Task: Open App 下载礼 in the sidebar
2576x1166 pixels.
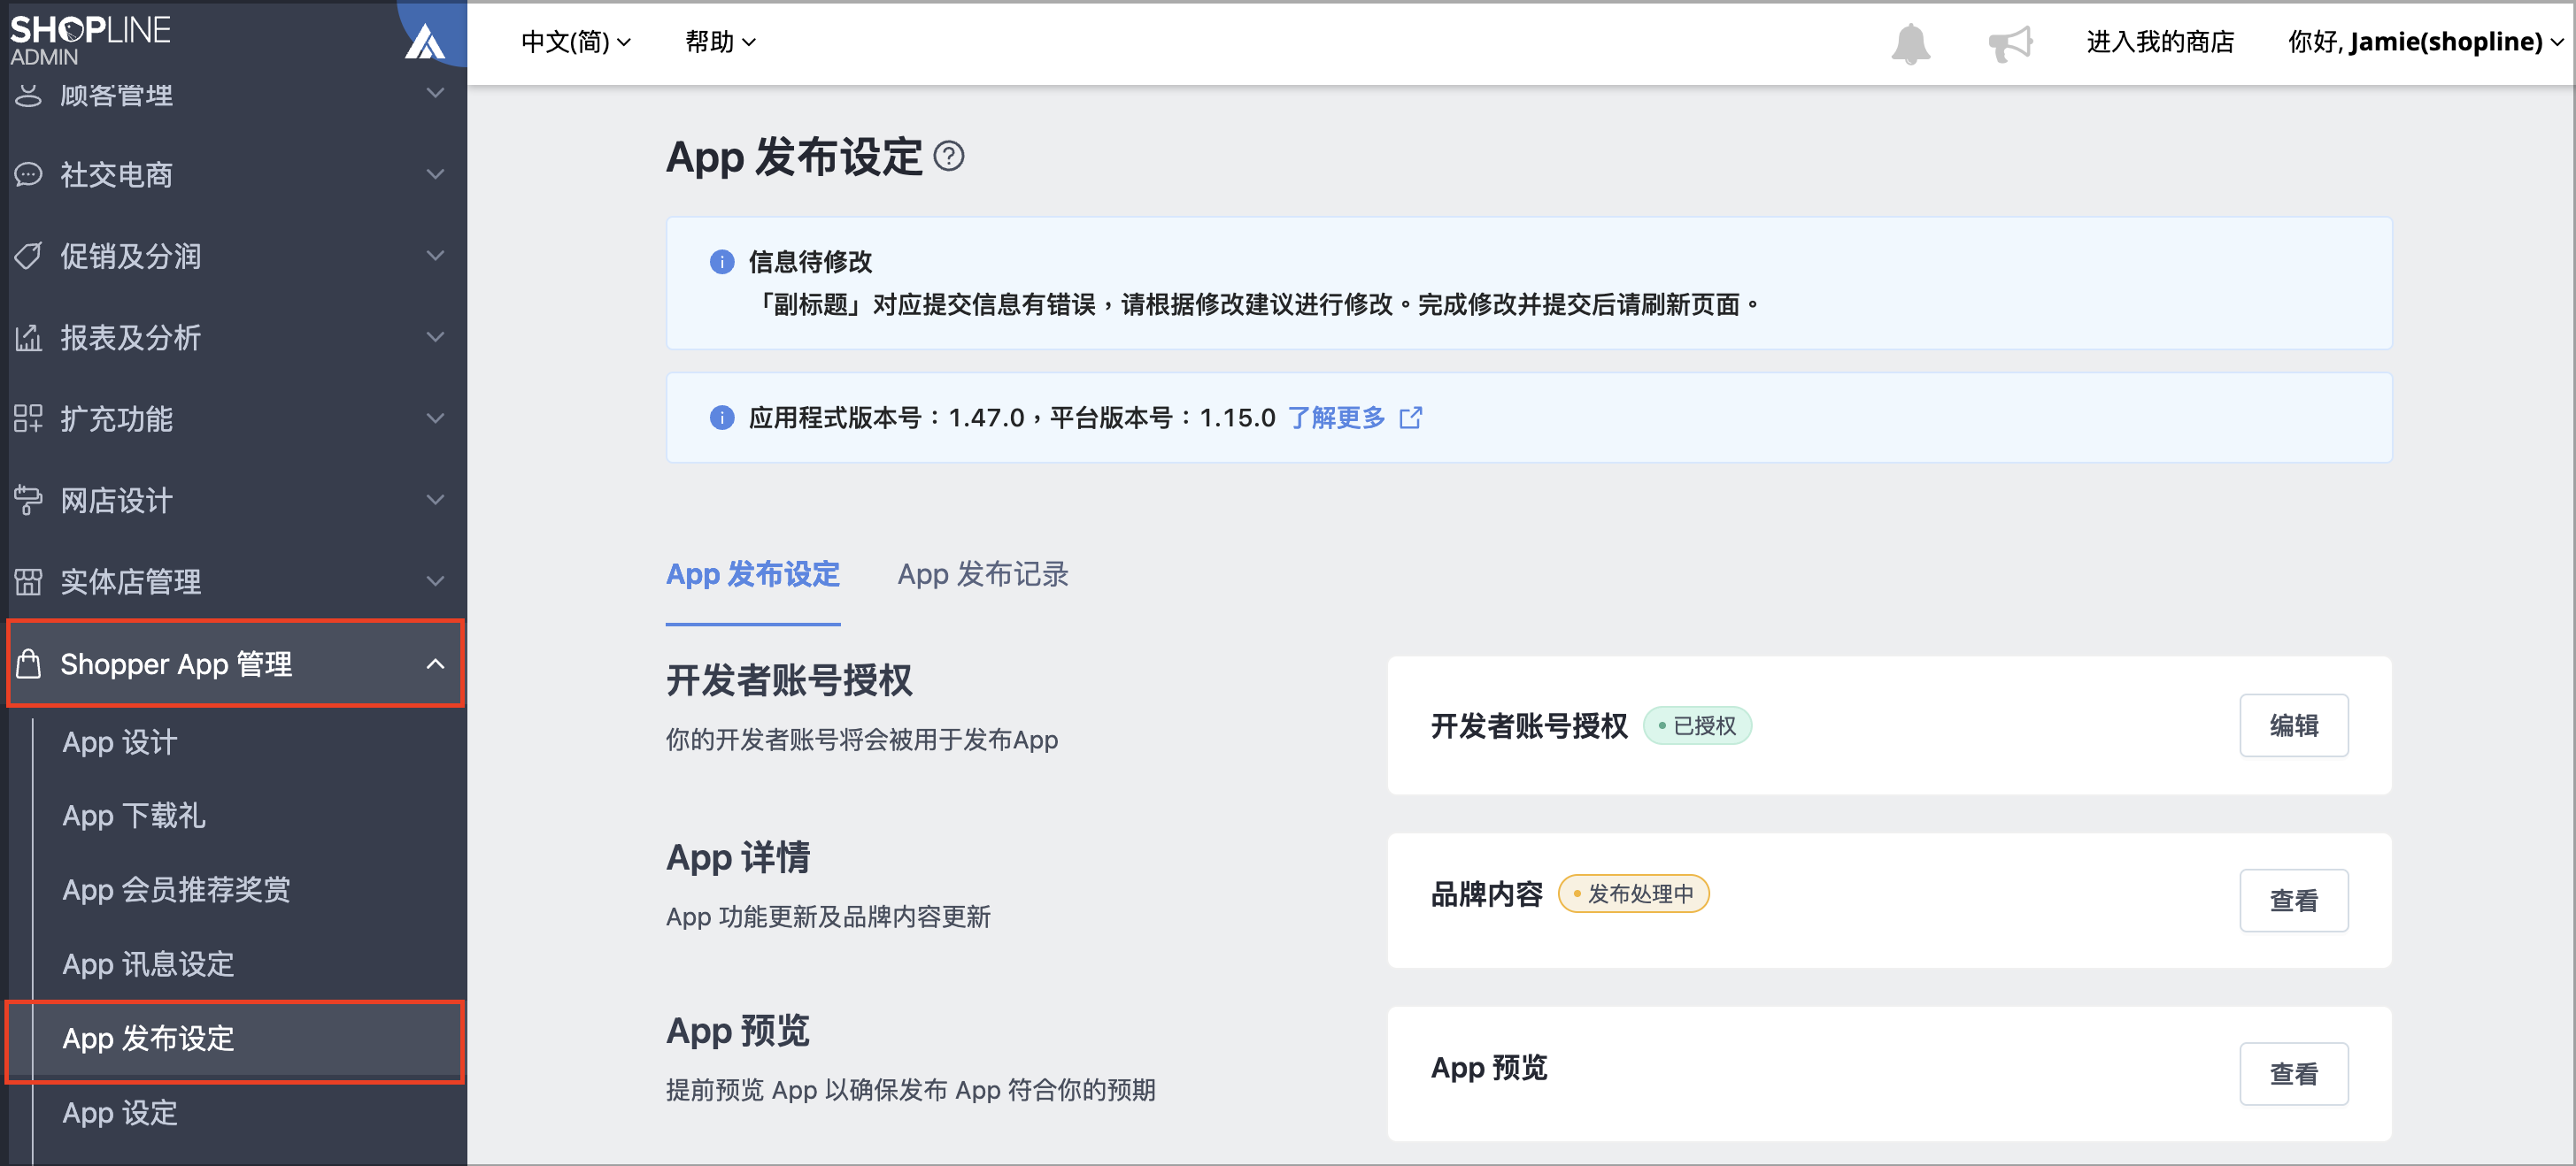Action: [x=134, y=817]
